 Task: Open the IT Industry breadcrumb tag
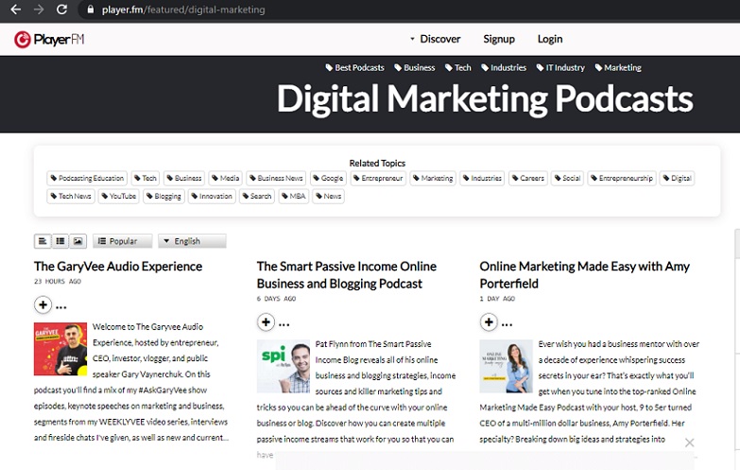click(560, 67)
